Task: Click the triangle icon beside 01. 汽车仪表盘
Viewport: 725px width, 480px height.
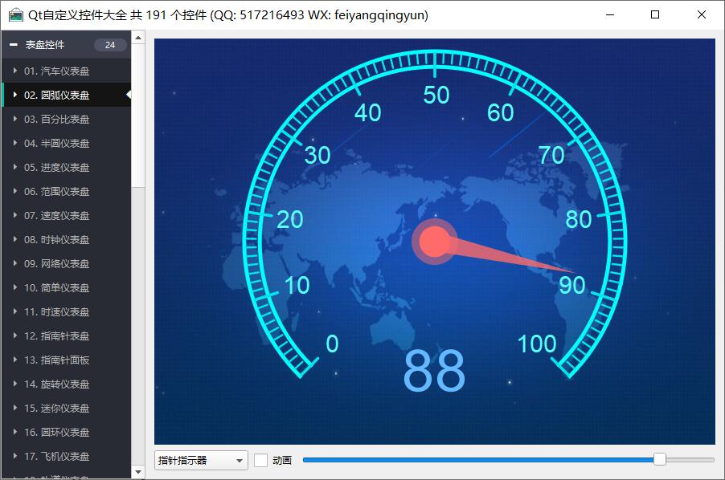Action: (x=15, y=71)
